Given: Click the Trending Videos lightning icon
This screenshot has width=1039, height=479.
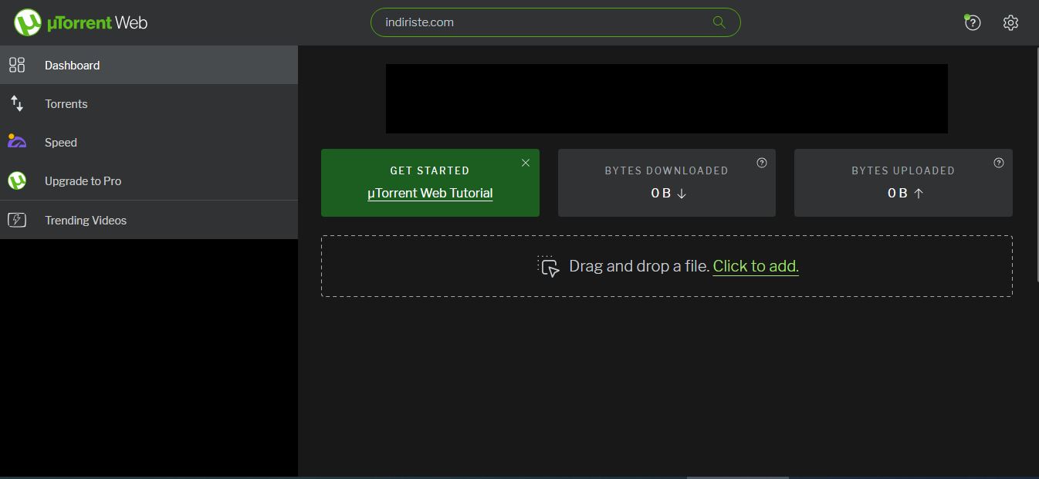Looking at the screenshot, I should coord(17,220).
